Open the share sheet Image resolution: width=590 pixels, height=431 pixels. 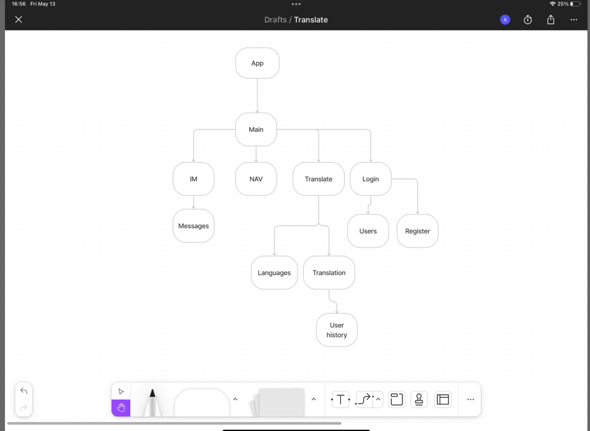551,20
